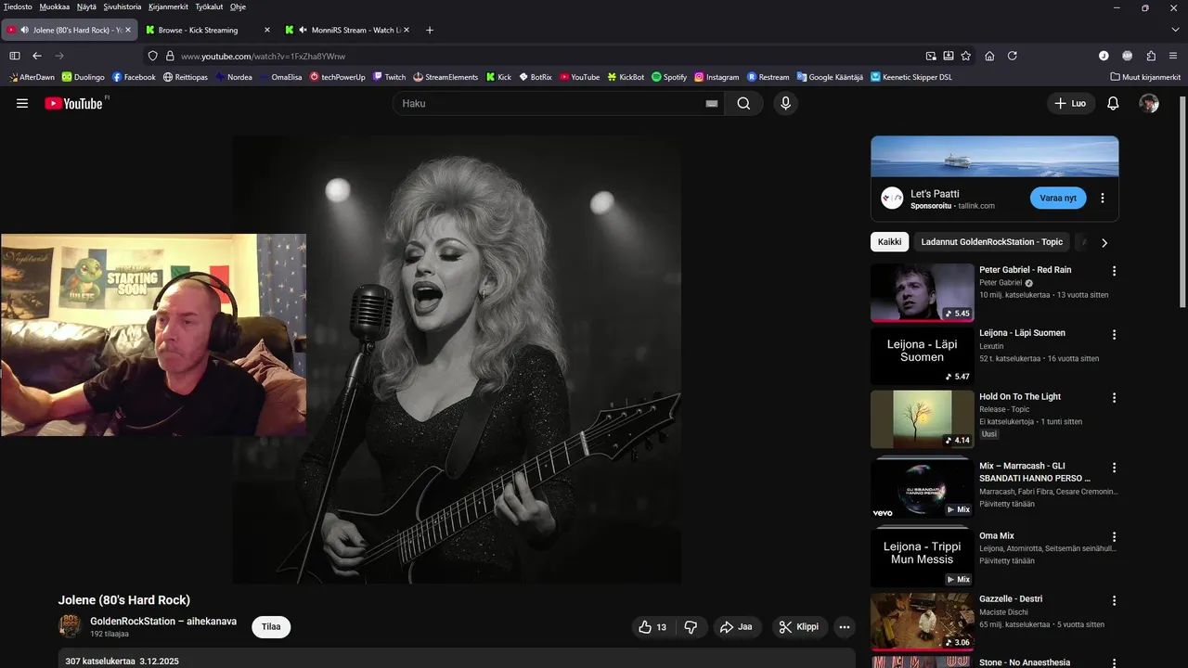This screenshot has height=668, width=1188.
Task: Open more actions menu under the video
Action: coord(845,627)
